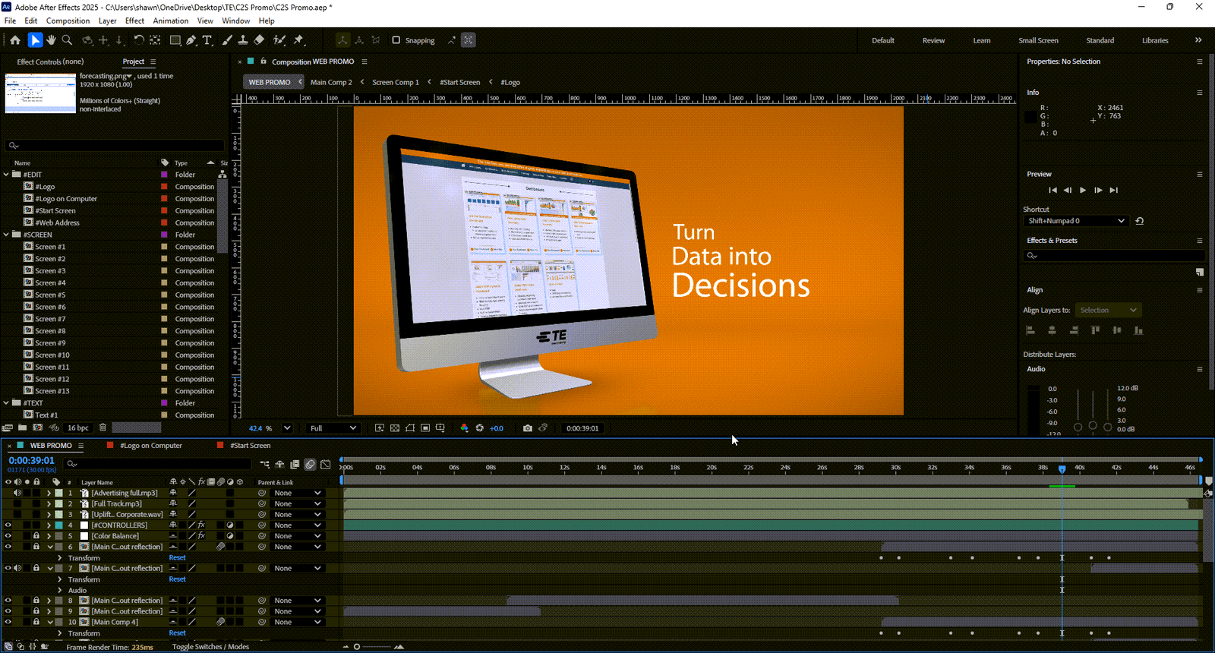
Task: Click Toggle Switches / Modes button
Action: [x=210, y=647]
